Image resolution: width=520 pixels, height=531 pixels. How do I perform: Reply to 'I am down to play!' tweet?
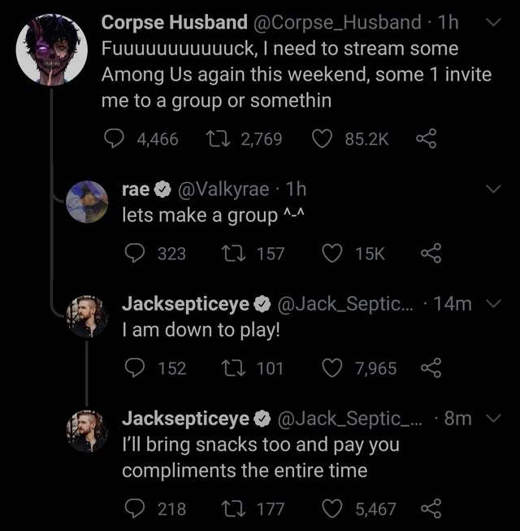click(x=135, y=368)
